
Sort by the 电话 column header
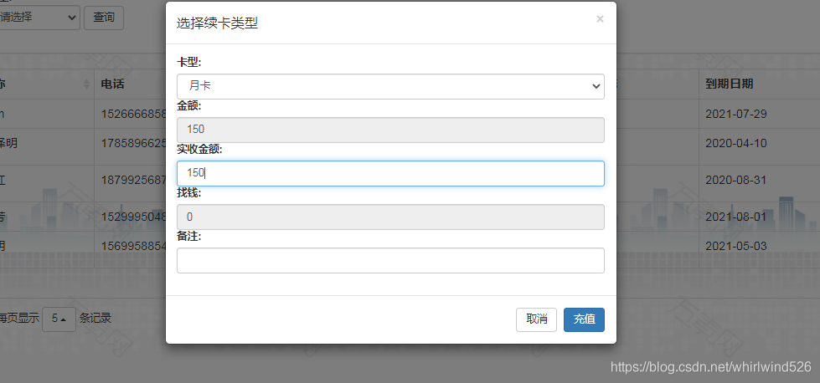pos(113,84)
